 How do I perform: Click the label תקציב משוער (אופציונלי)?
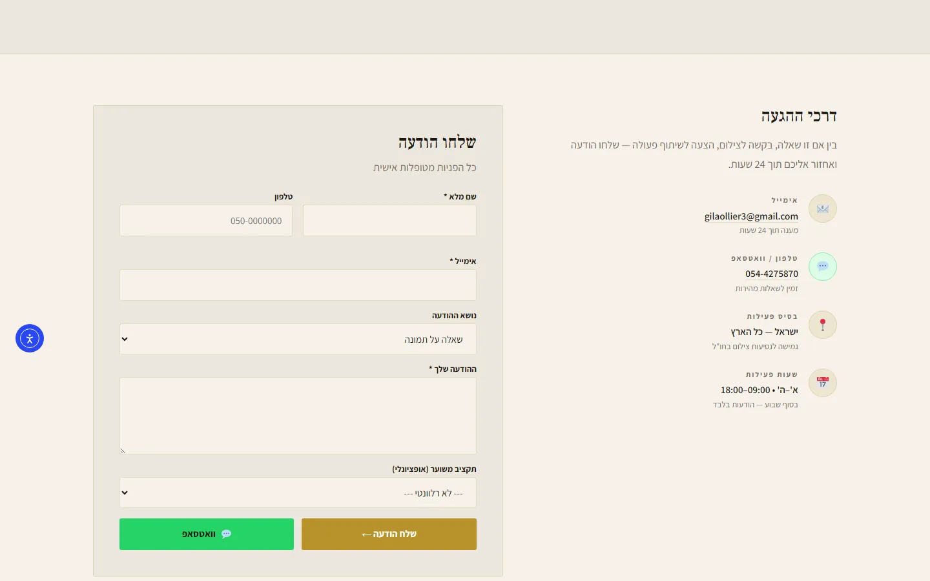click(x=434, y=469)
